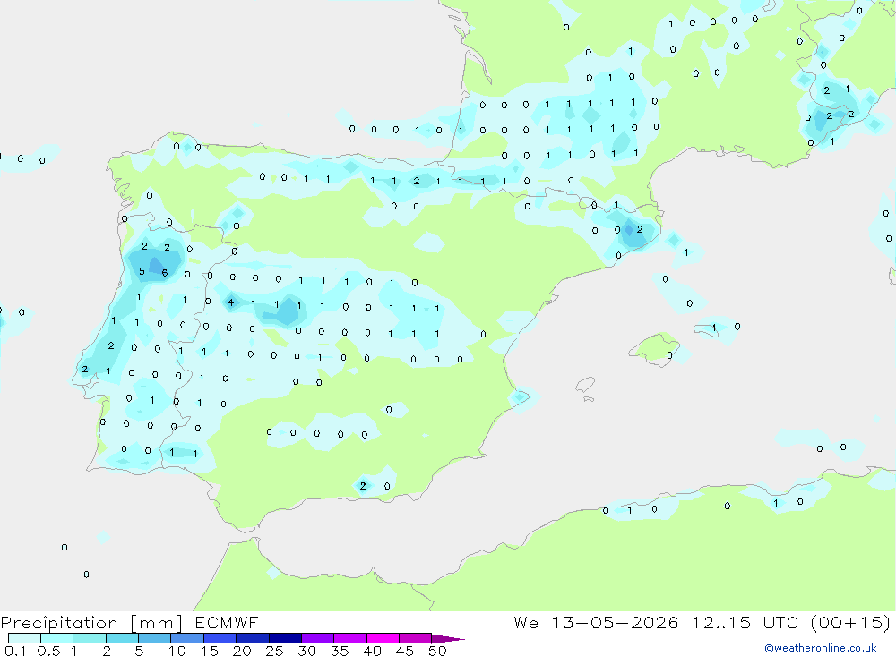
Task: Click the "0.5" legend scale label
Action: (x=48, y=651)
